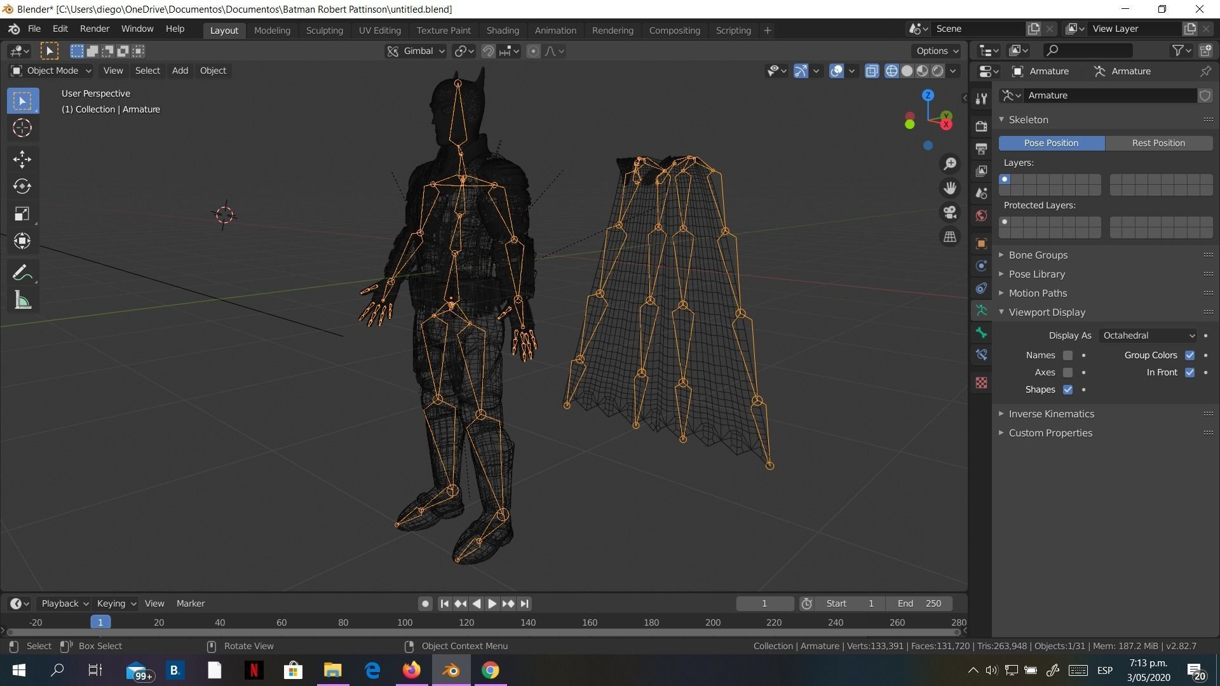This screenshot has width=1220, height=686.
Task: Click the outliner search field
Action: pyautogui.click(x=1087, y=50)
